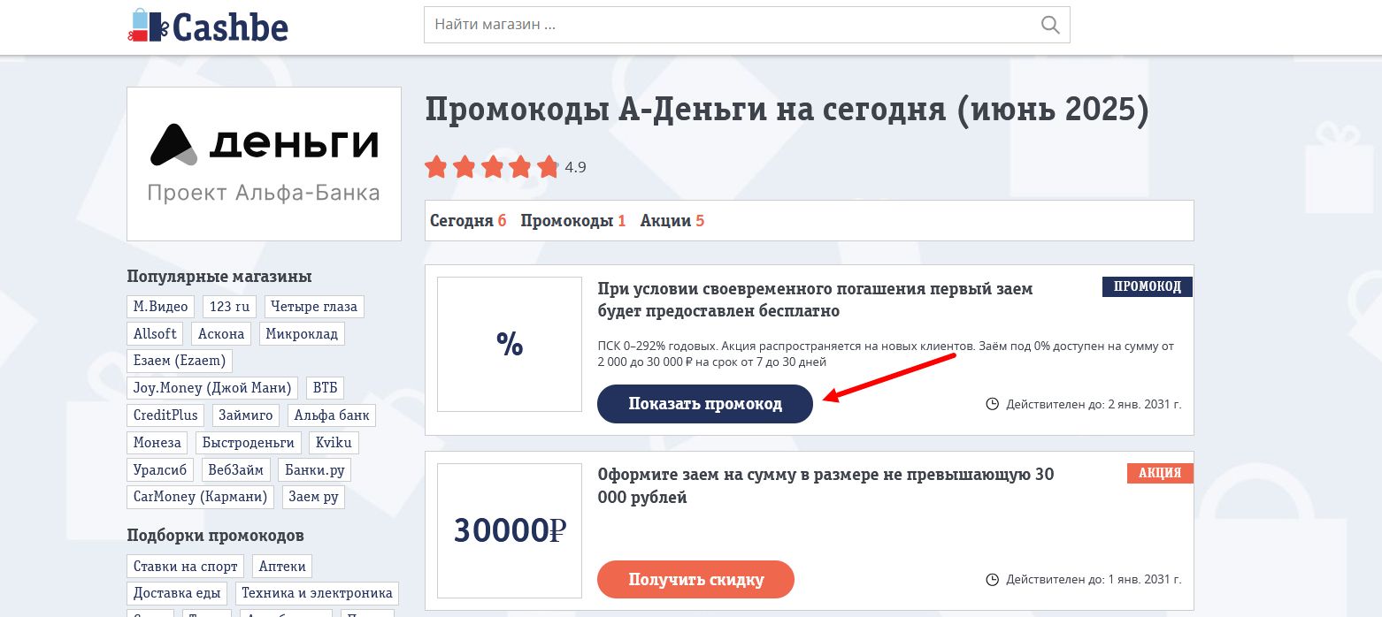Click the orange 'АКЦИЯ' badge
This screenshot has height=617, width=1382.
tap(1160, 473)
